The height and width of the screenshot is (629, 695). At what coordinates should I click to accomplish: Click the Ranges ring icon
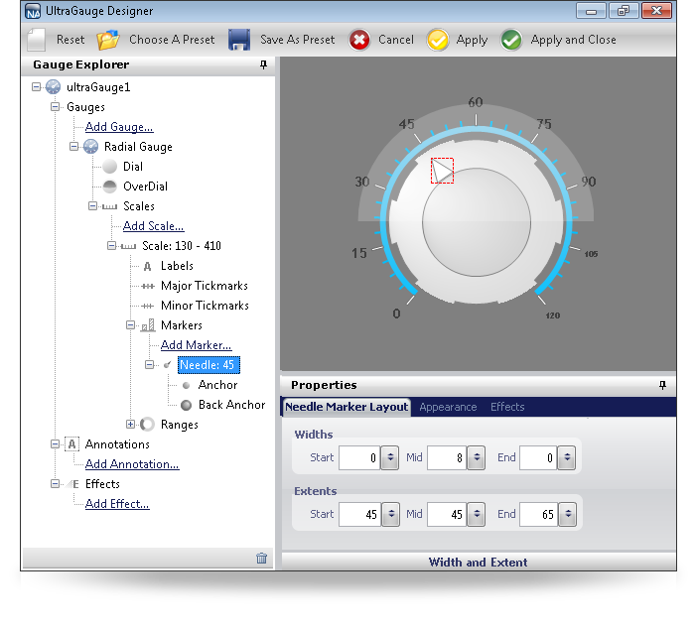point(147,425)
